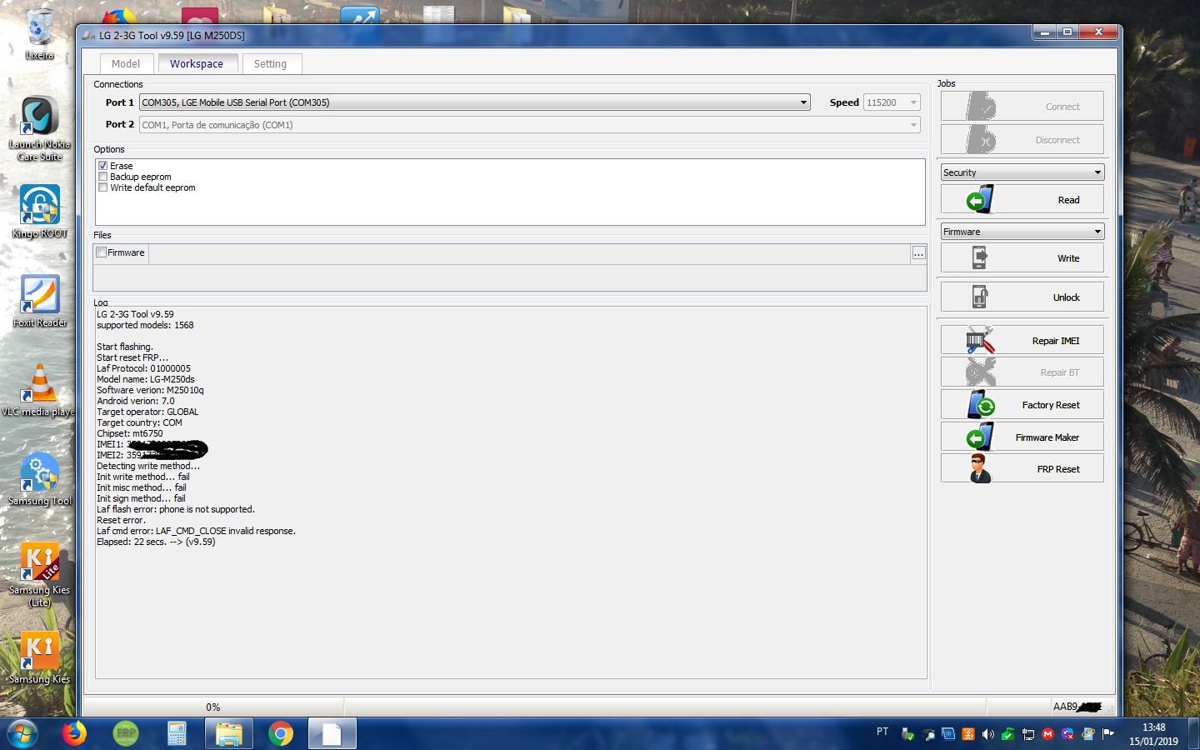Click the Connect job button
This screenshot has height=750, width=1200.
pos(1022,107)
